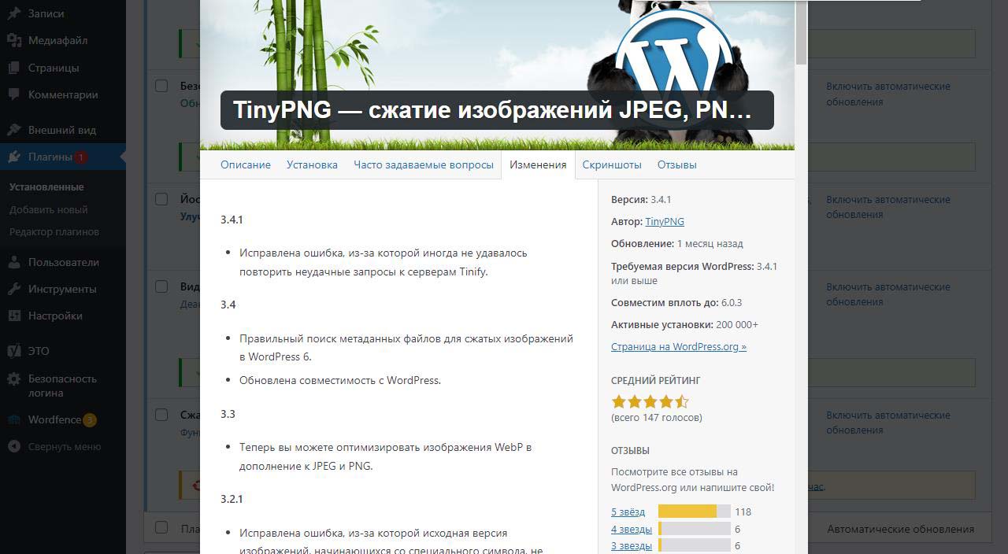Click the Внешний вид paintbrush icon

tap(14, 130)
